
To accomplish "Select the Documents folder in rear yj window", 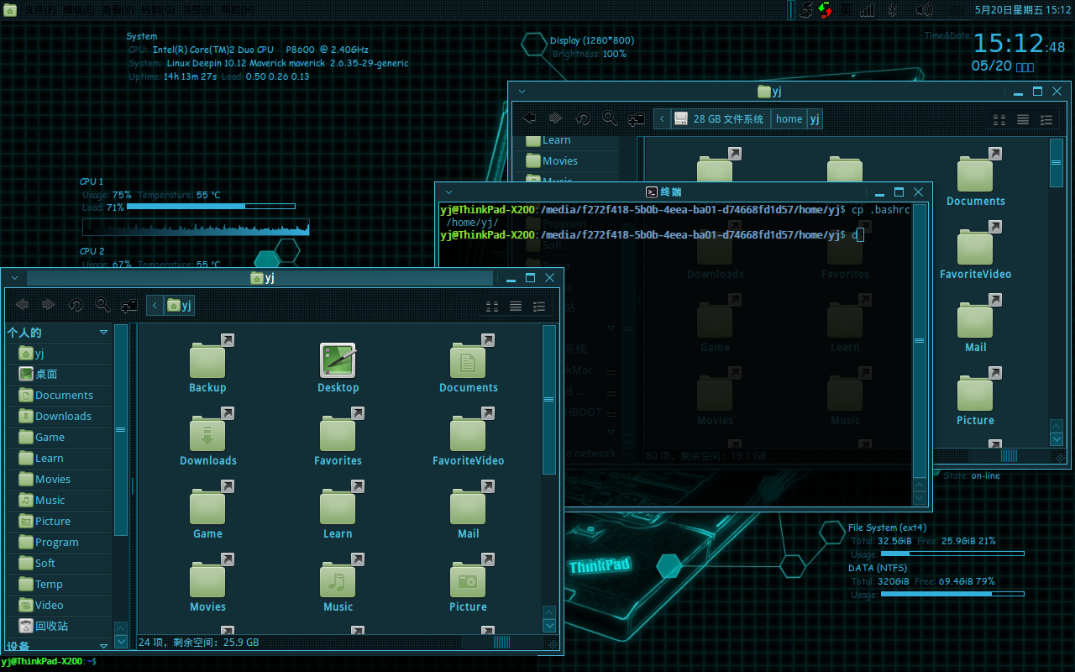I will pos(975,177).
